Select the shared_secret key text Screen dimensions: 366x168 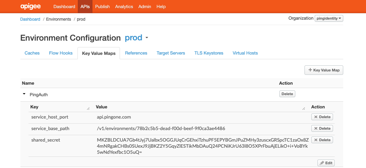[x=46, y=140]
